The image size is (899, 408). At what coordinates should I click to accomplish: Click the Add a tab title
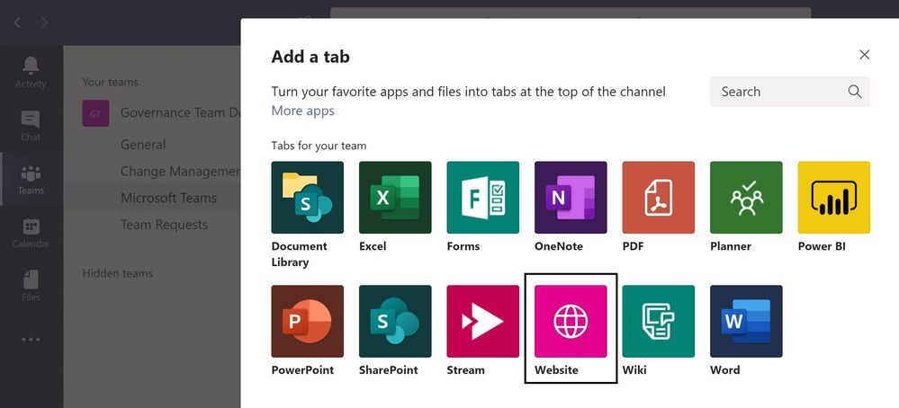click(310, 57)
